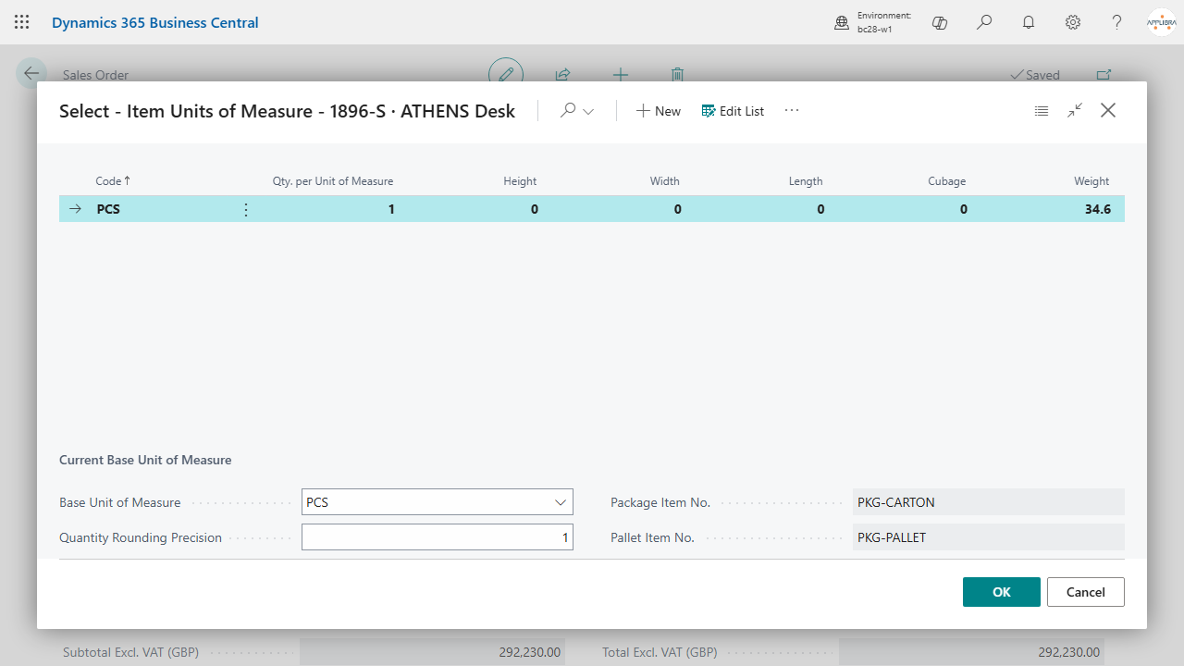Click the Quantity Rounding Precision field
Viewport: 1184px width, 666px height.
click(438, 537)
